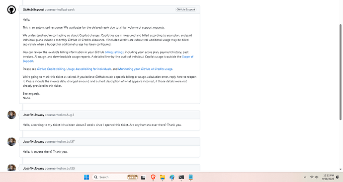Click the 'Hello,' greeting in support reply
343x182 pixels.
(x=26, y=20)
